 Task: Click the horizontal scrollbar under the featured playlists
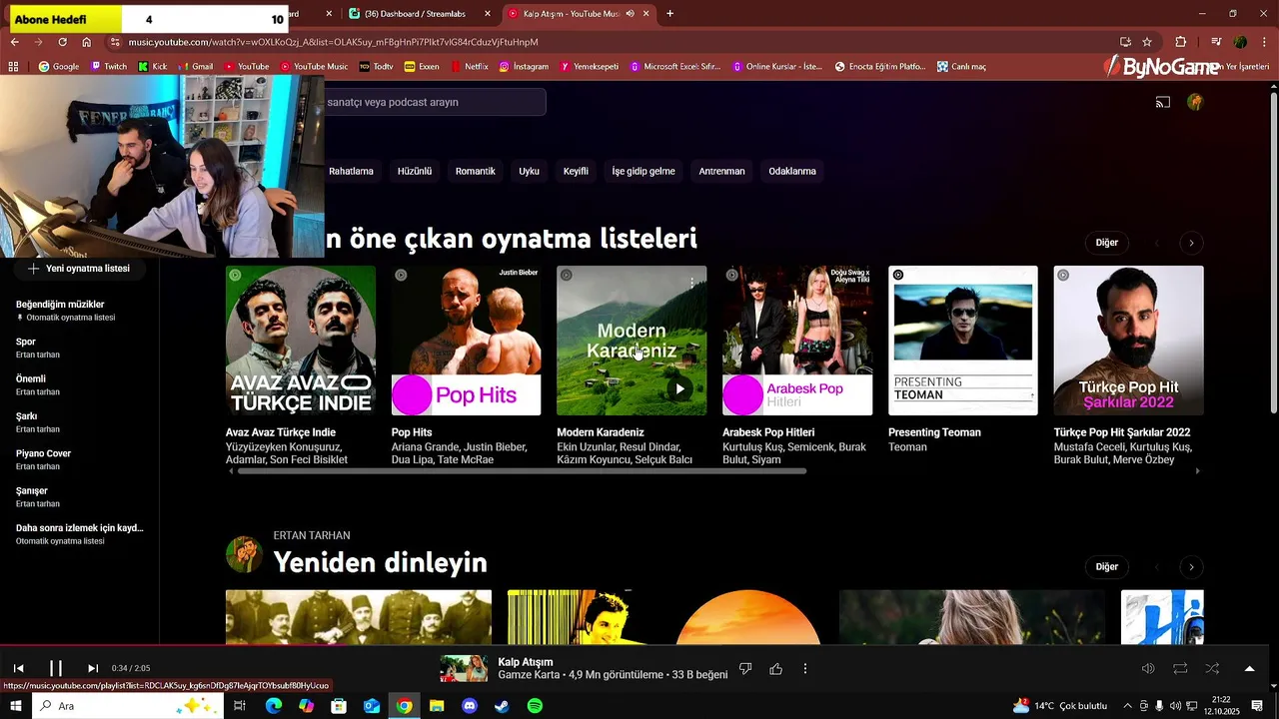(520, 471)
